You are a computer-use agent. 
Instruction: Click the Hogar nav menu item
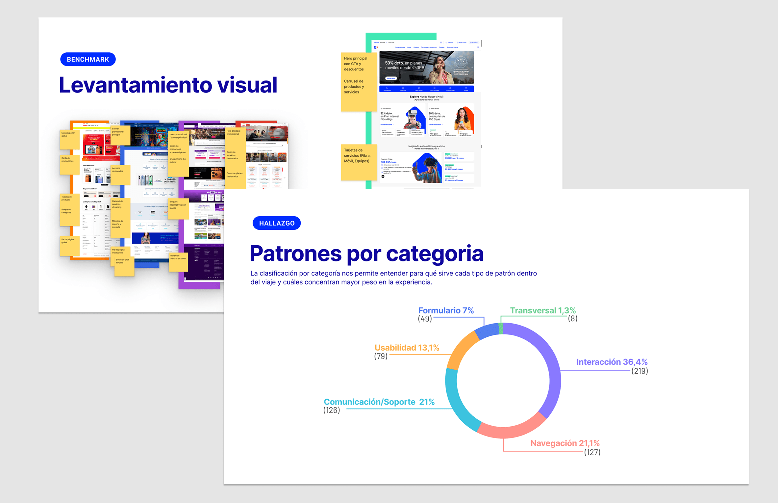[x=409, y=47]
